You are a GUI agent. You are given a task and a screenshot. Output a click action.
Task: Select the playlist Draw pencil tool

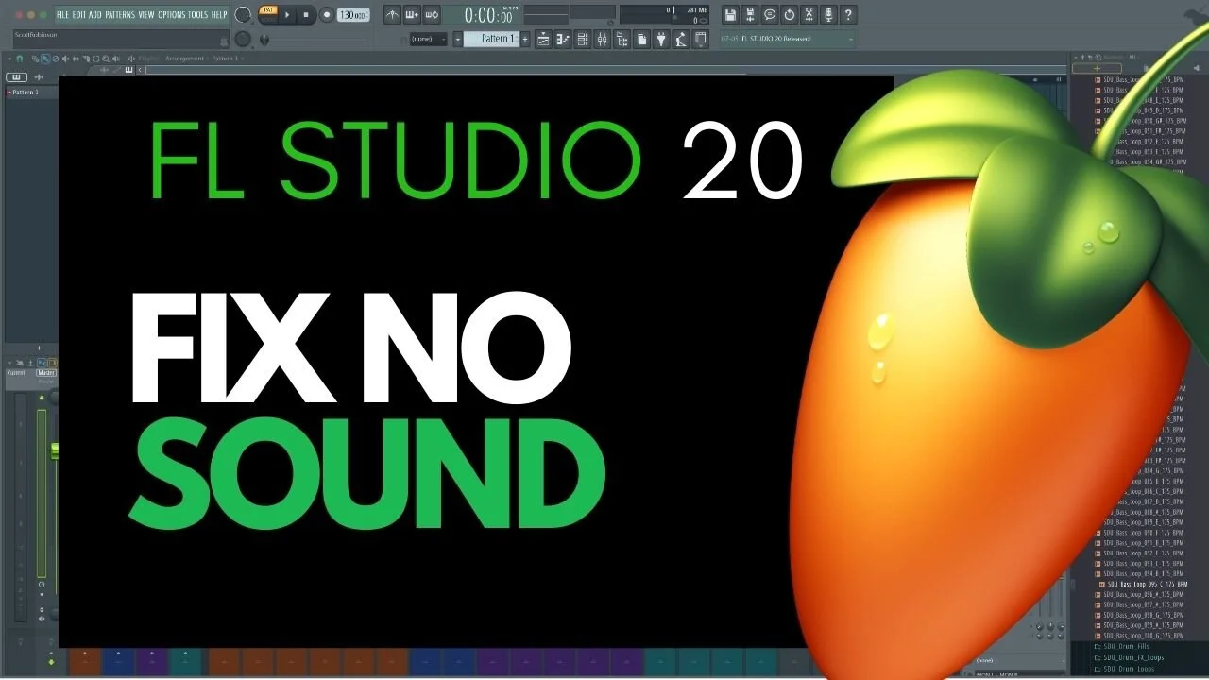(35, 59)
